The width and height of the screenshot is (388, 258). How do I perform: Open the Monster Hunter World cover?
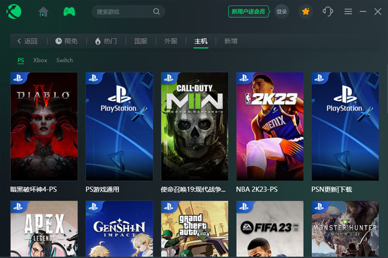[345, 228]
